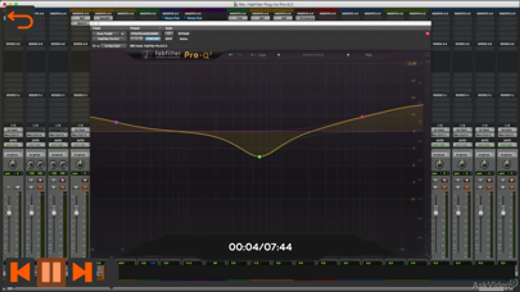Go back with the orange return arrow
520x292 pixels.
click(x=20, y=20)
